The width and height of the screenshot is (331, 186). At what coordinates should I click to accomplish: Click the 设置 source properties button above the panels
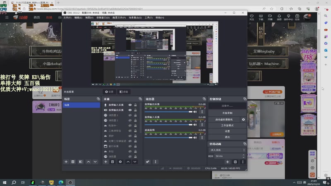[109, 92]
